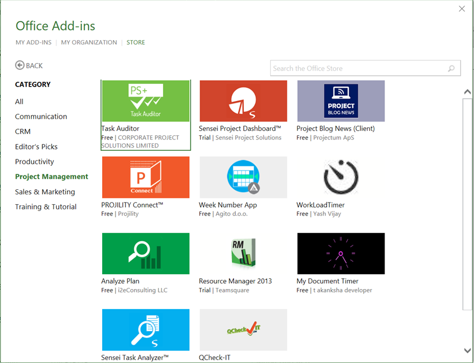
Task: Open the PROJILITY Connect add-in icon
Action: [x=146, y=177]
